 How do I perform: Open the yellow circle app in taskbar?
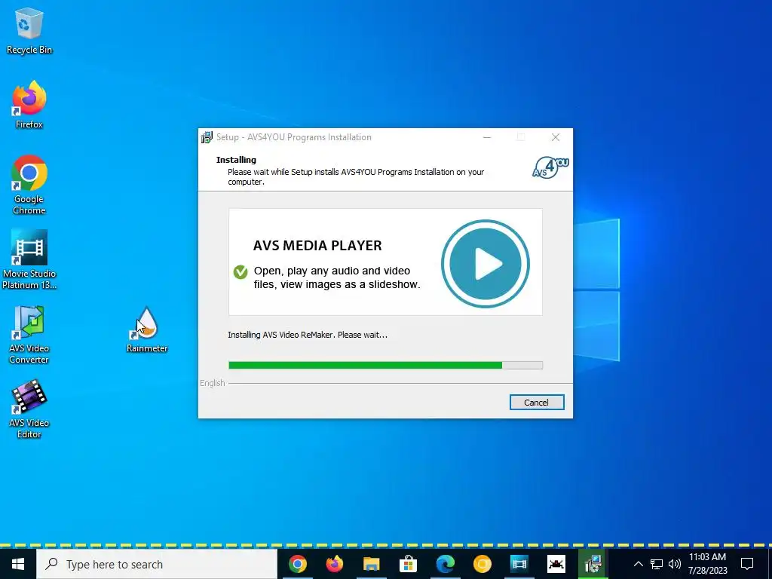pos(482,564)
